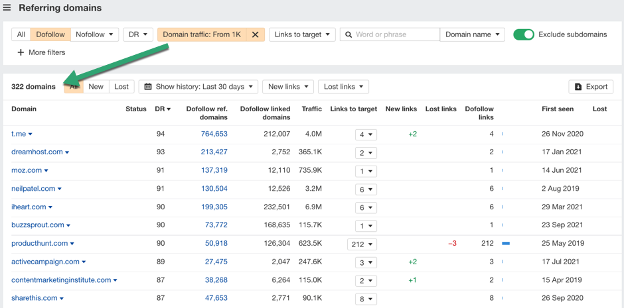Open the dreamhost.com domain link
This screenshot has height=308, width=624.
tap(37, 152)
